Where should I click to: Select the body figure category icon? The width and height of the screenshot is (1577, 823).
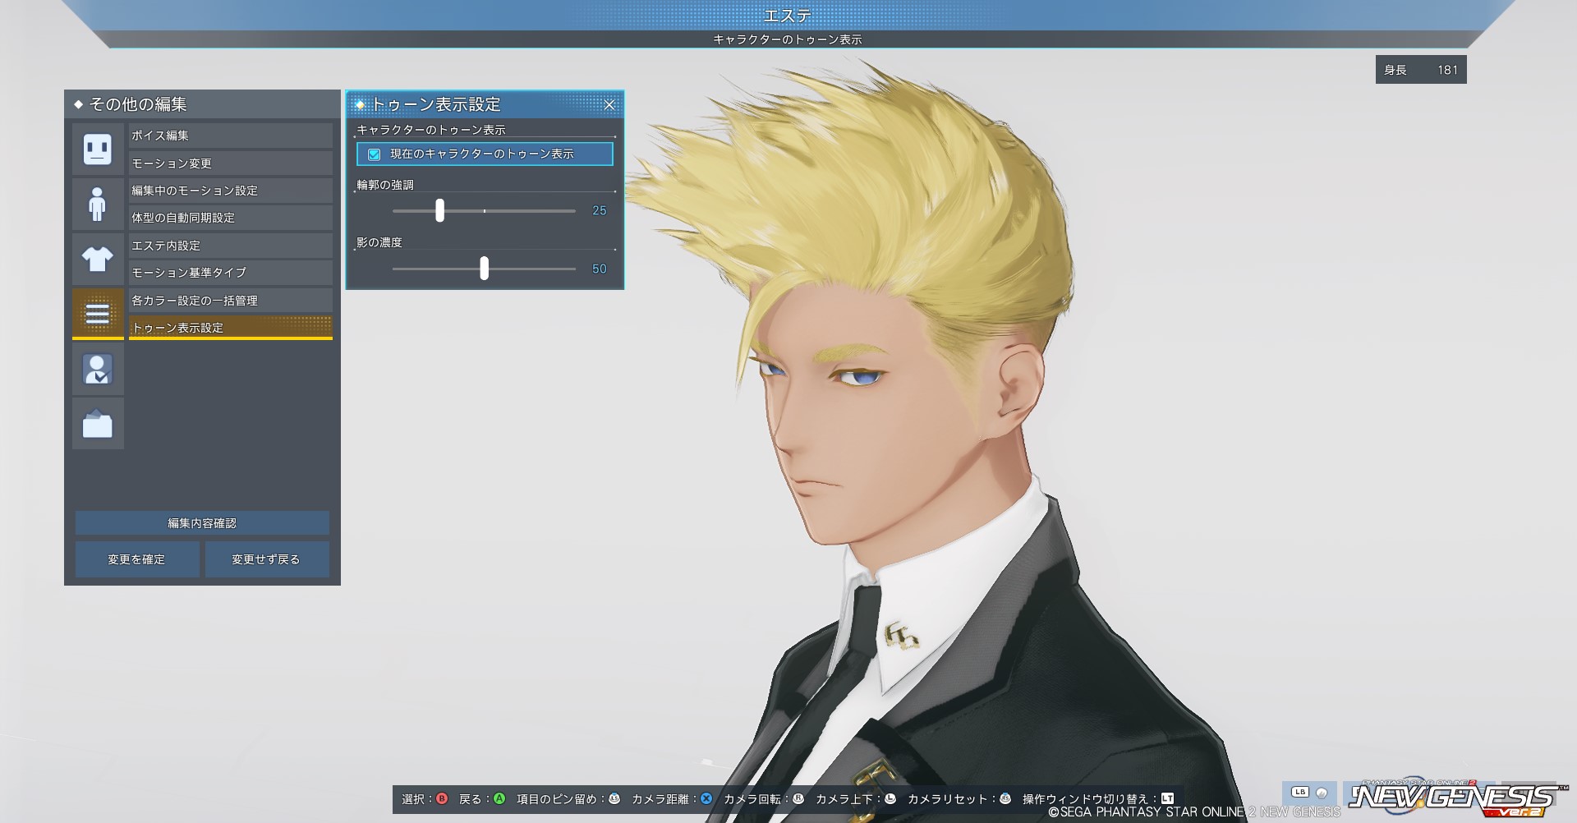[x=98, y=204]
